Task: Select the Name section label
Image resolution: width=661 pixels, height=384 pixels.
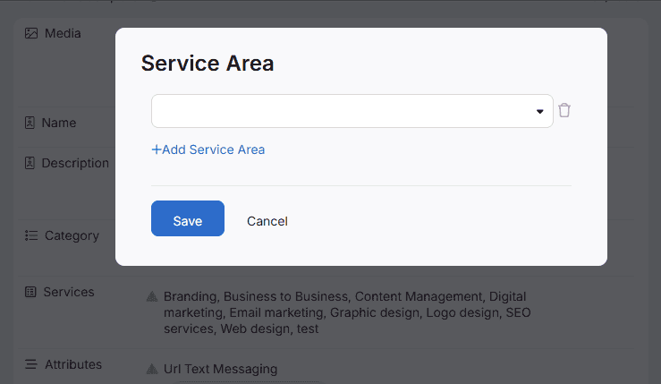Action: pyautogui.click(x=59, y=123)
